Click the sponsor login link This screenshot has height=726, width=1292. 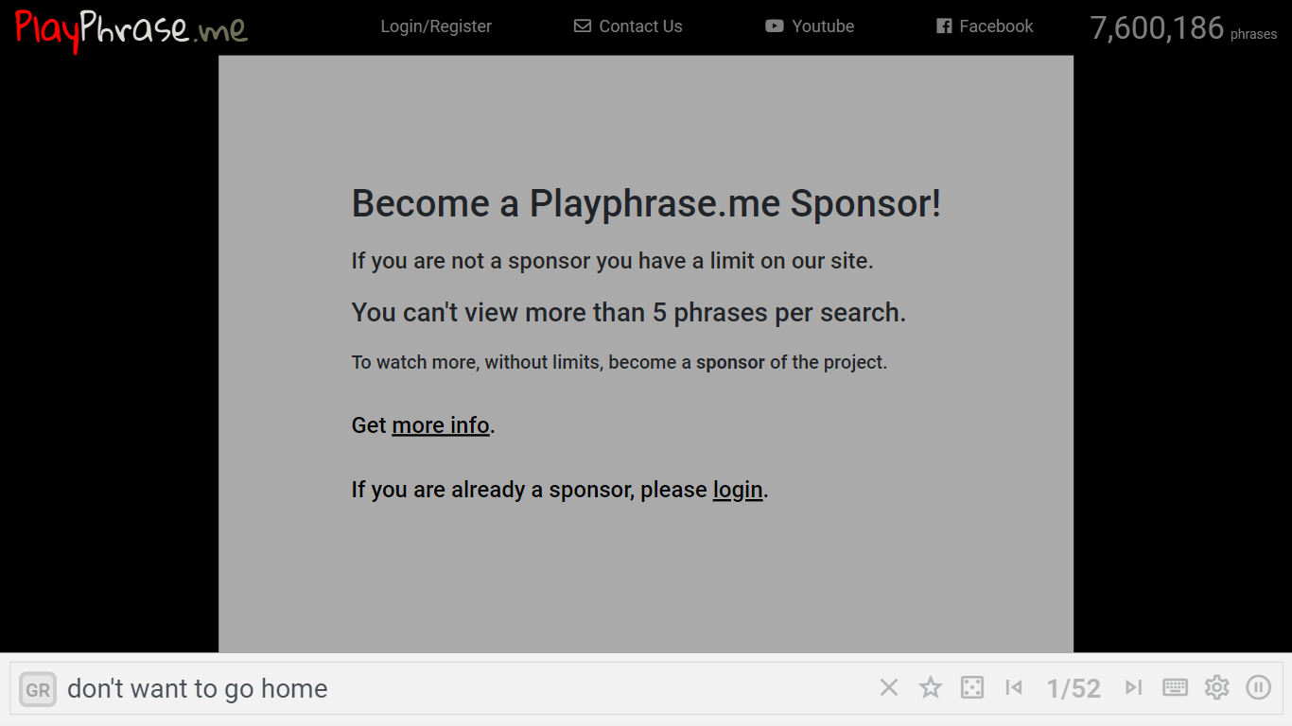coord(738,490)
